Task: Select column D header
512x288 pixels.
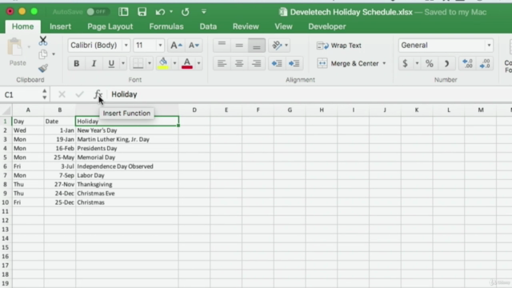Action: [194, 110]
